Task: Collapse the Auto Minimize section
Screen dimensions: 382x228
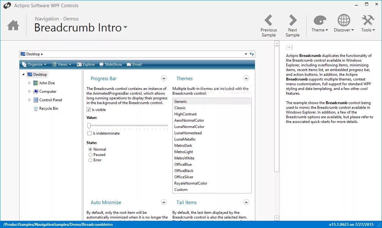Action: (164, 202)
